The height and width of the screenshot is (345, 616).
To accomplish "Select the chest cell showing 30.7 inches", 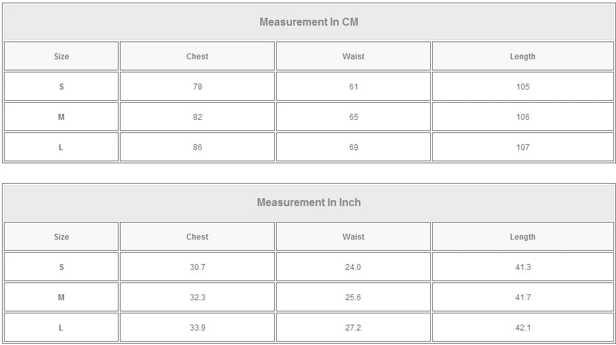I will tap(197, 267).
